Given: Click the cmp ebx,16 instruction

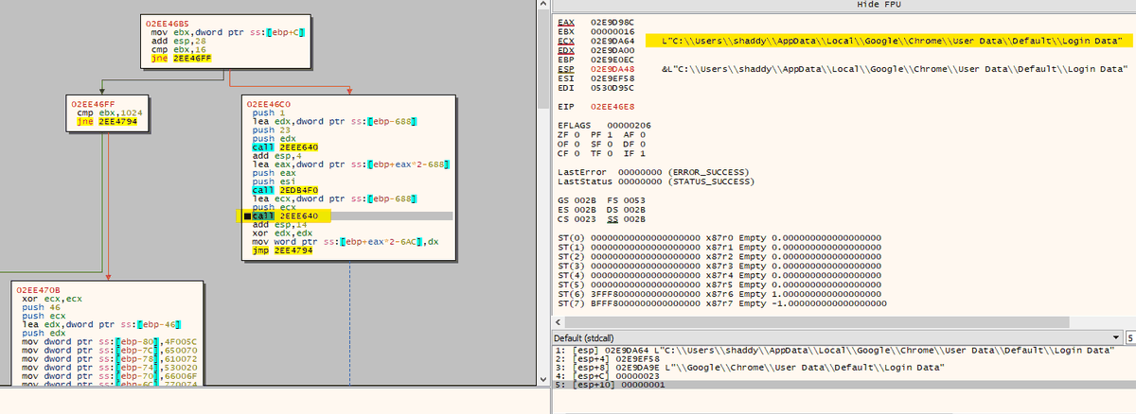Looking at the screenshot, I should tap(176, 50).
